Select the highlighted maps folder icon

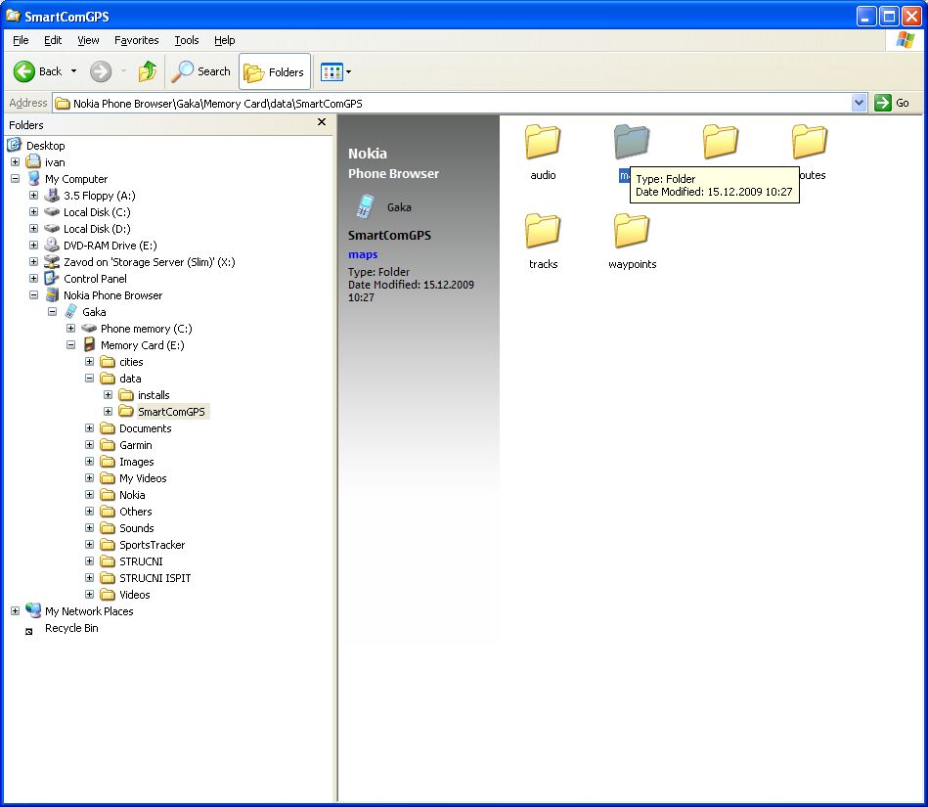point(632,142)
